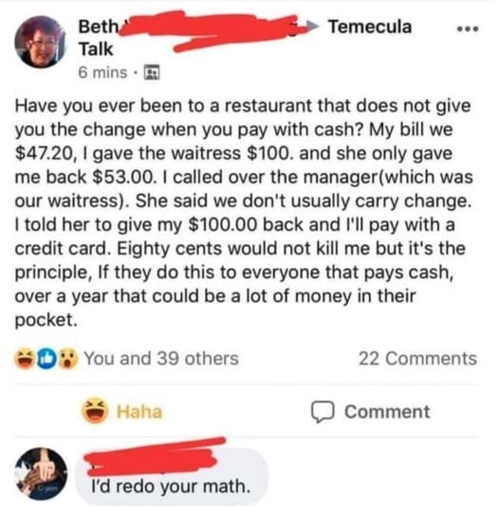Screen dimensions: 499x511
Task: View list of You and 39 others
Action: pos(161,358)
